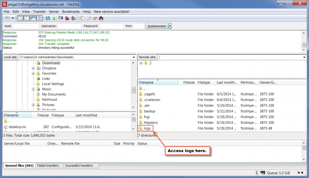Toggle processing of the transfer queue
Screen dimensions: 309x178
pyautogui.click(x=54, y=19)
